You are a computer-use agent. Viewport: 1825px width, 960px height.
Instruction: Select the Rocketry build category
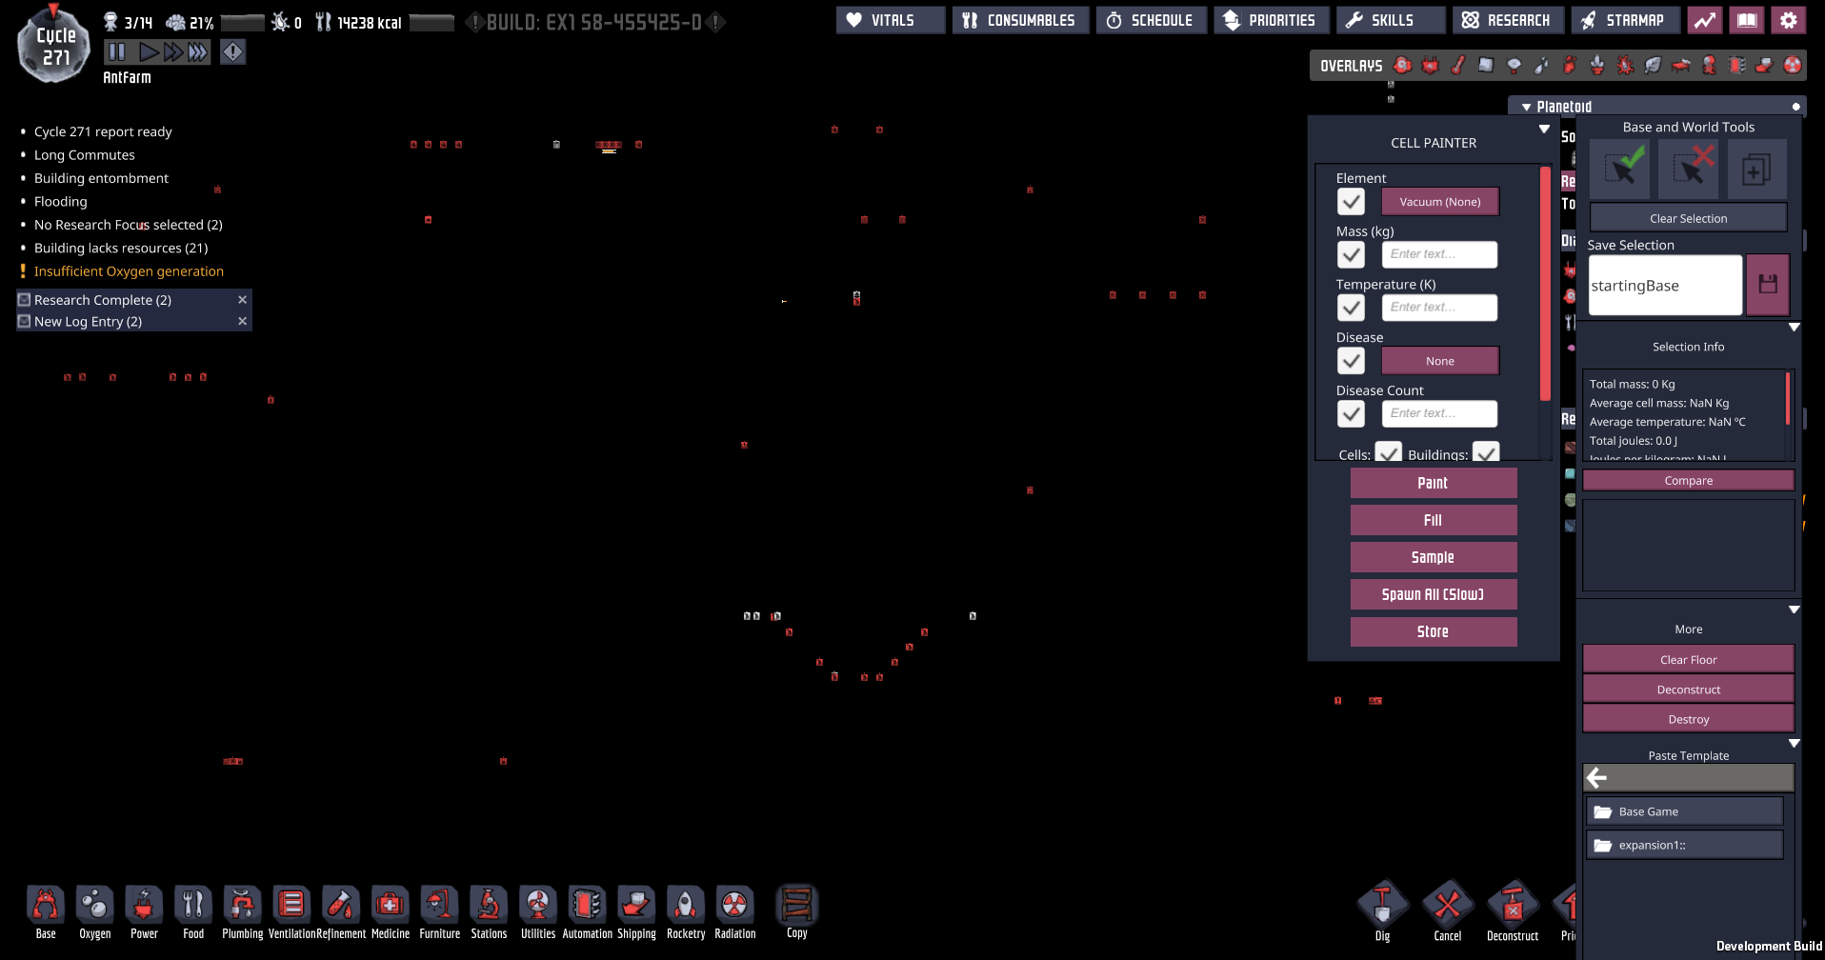tap(685, 906)
